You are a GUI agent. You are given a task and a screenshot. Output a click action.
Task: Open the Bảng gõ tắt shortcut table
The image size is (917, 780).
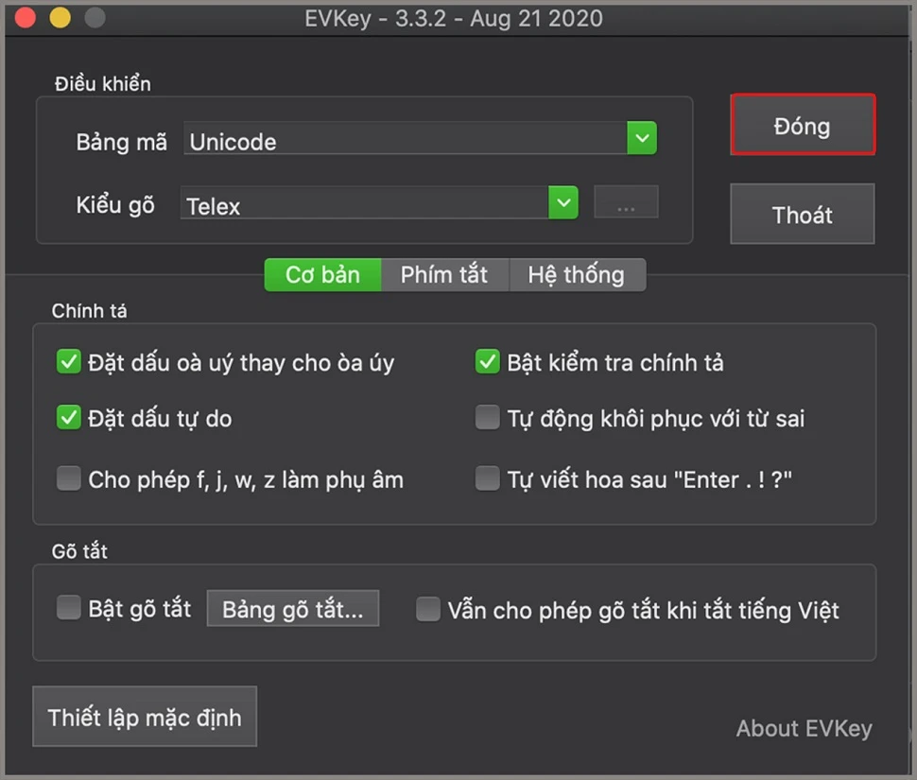coord(292,608)
